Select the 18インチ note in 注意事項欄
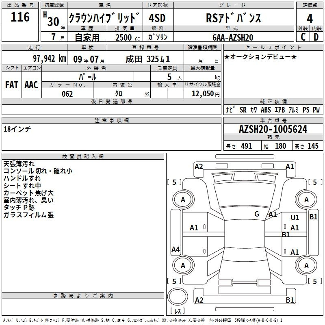The height and width of the screenshot is (325, 325). 17,129
